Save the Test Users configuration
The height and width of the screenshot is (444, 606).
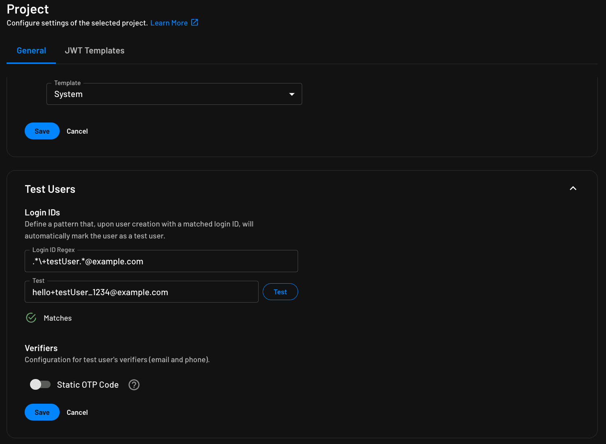pyautogui.click(x=42, y=412)
